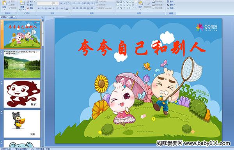
Task: Open the font color picker
Action: coord(67,9)
